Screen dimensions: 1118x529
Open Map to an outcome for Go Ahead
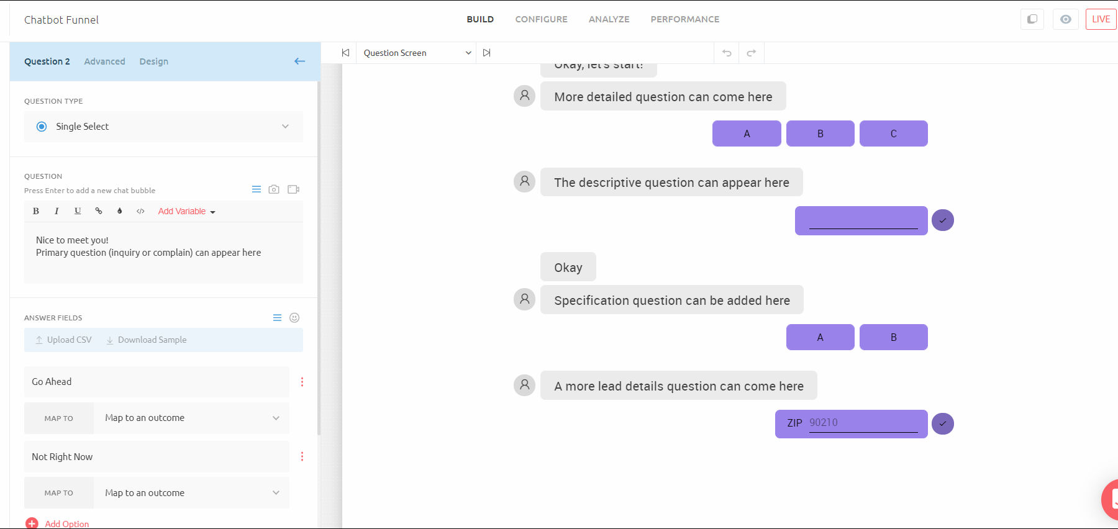click(191, 418)
